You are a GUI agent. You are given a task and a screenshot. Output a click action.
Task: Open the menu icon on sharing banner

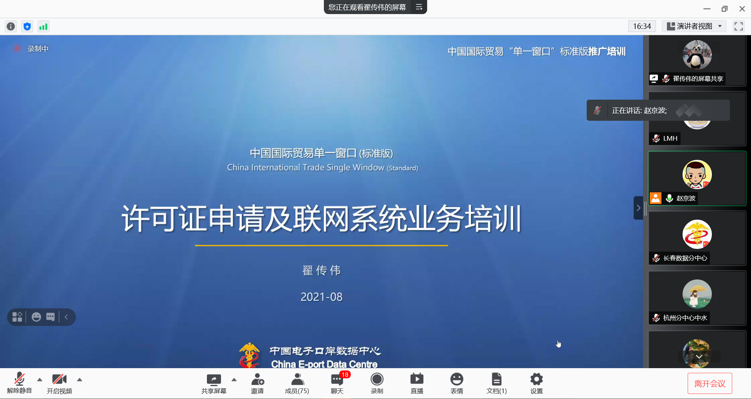tap(419, 7)
